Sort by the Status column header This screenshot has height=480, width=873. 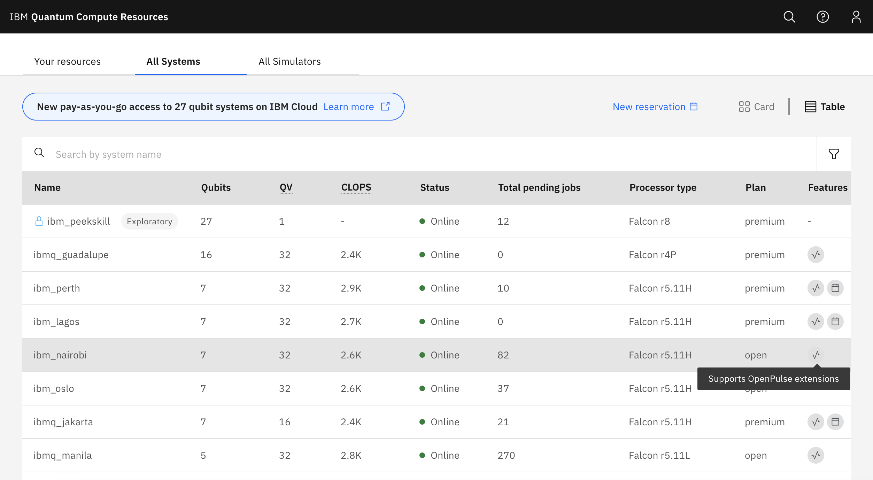coord(434,187)
